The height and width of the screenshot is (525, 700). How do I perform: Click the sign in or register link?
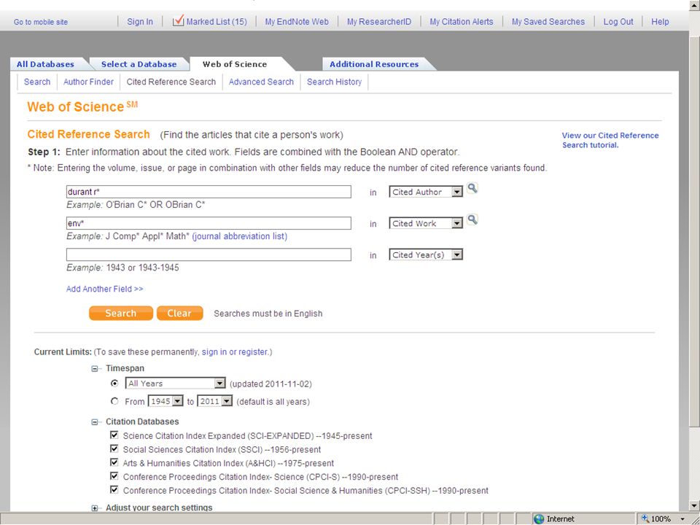pos(235,351)
